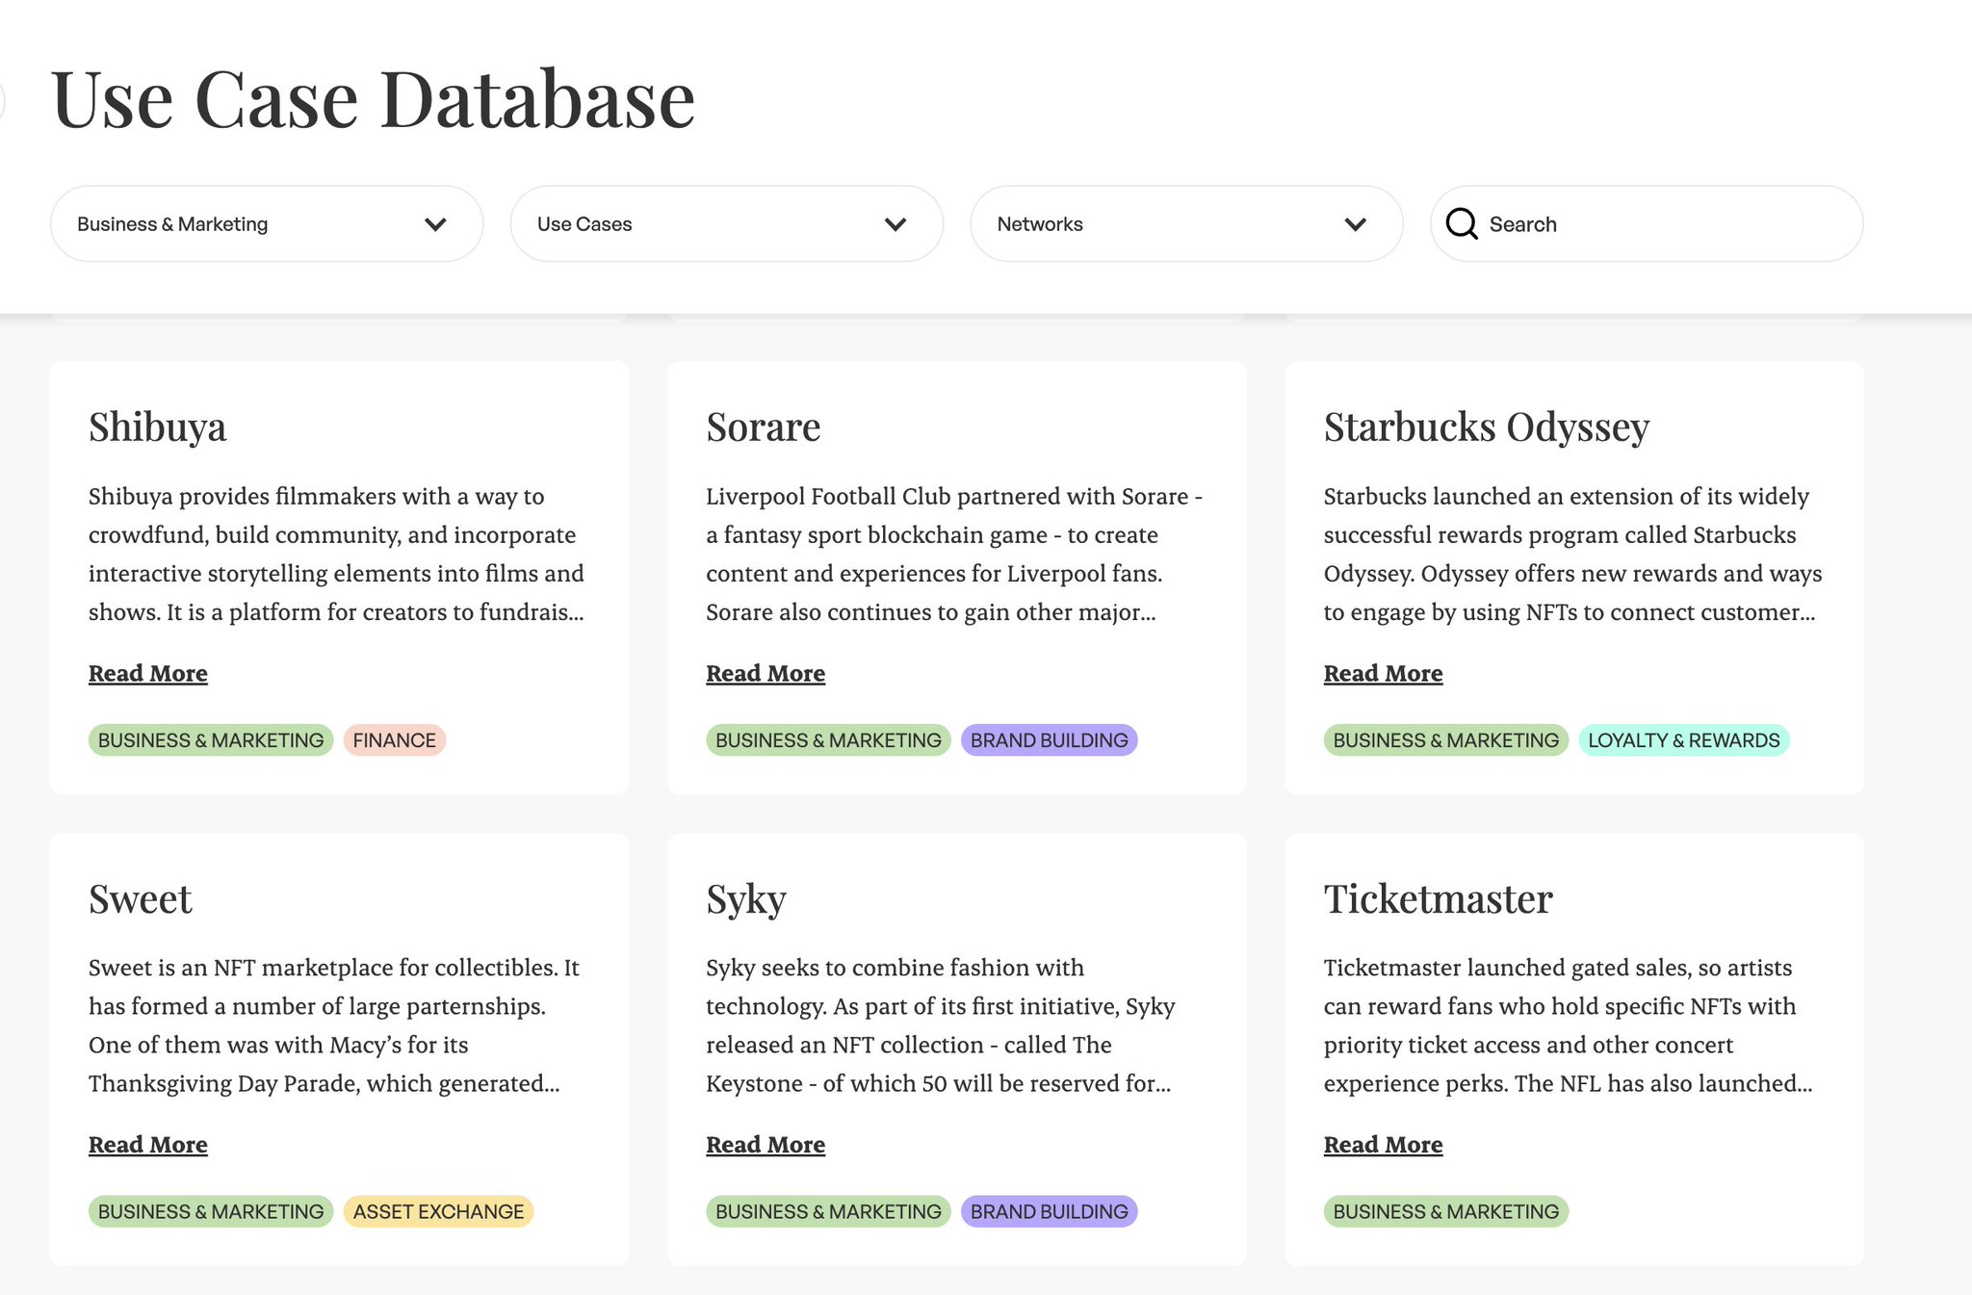
Task: Click Business & Marketing tag on Sweet
Action: [x=211, y=1211]
